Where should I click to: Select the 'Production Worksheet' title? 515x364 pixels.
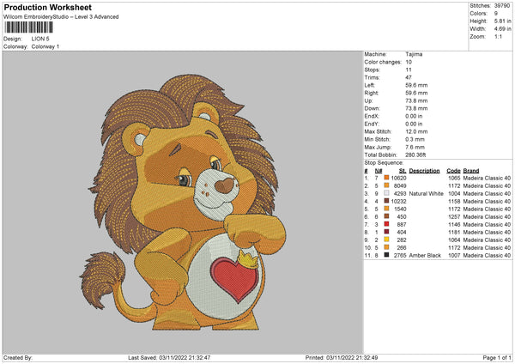(x=48, y=7)
